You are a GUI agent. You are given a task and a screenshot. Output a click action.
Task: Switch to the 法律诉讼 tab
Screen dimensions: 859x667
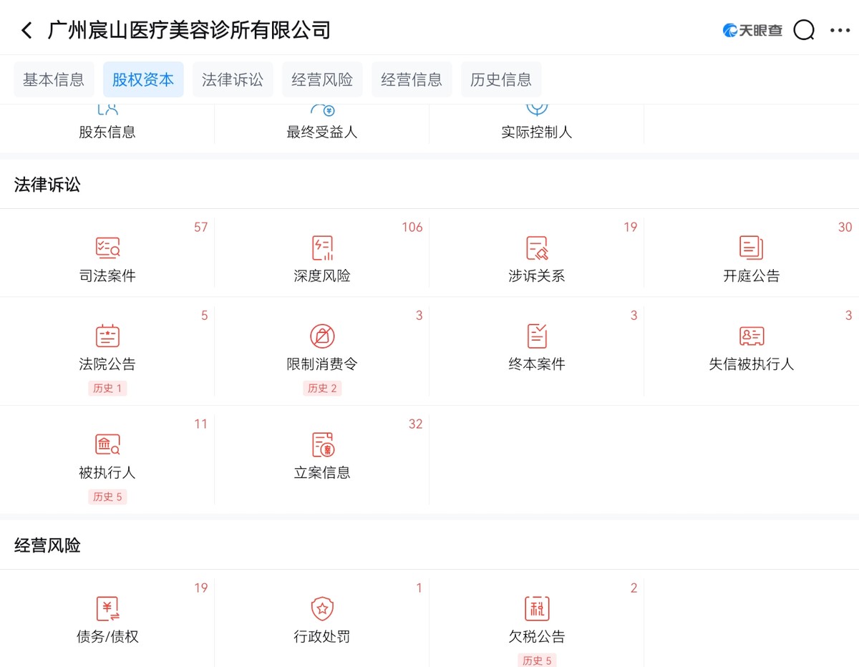click(x=233, y=79)
